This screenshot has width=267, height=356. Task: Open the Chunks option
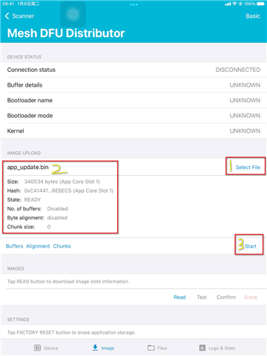click(x=62, y=246)
